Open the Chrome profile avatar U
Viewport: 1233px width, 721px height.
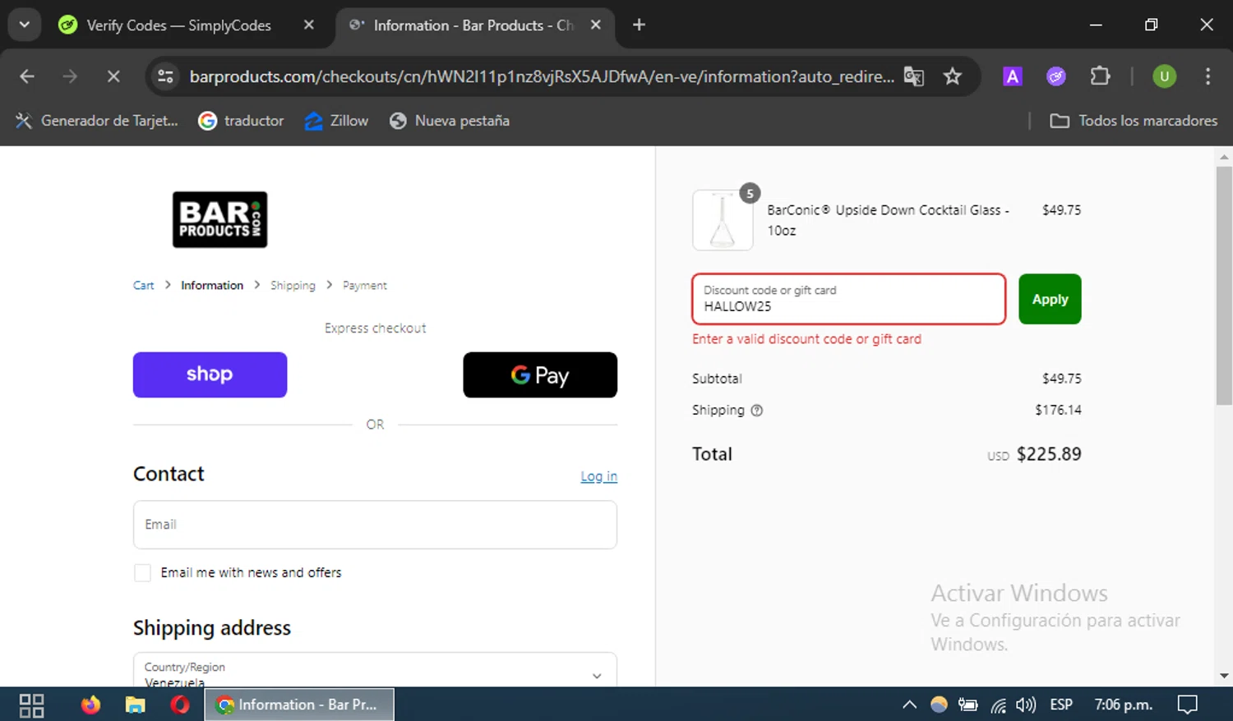tap(1164, 76)
